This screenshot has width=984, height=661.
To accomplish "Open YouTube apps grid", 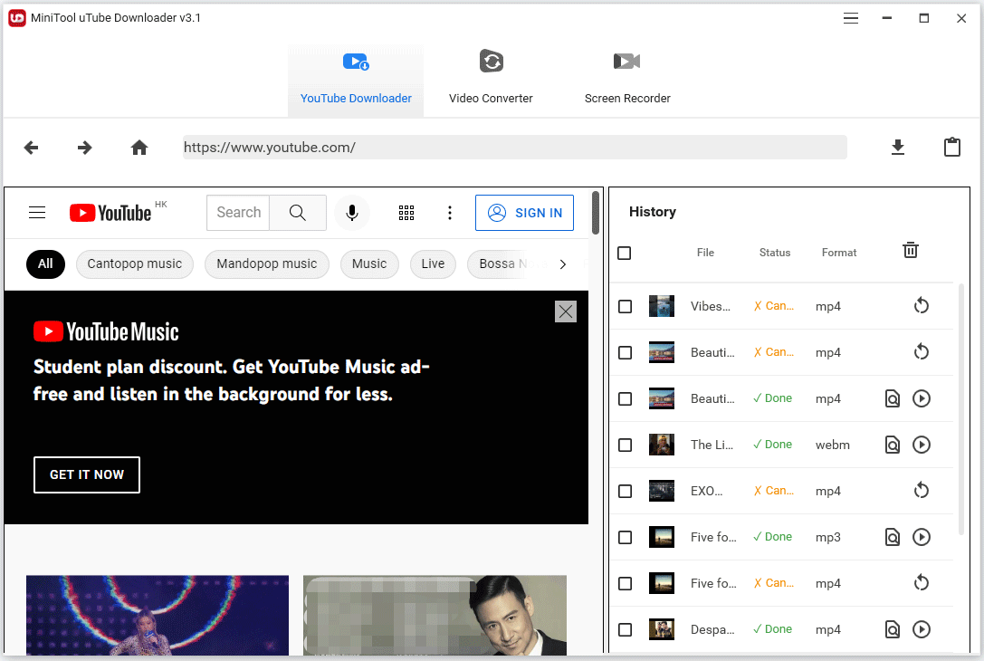I will [x=406, y=213].
